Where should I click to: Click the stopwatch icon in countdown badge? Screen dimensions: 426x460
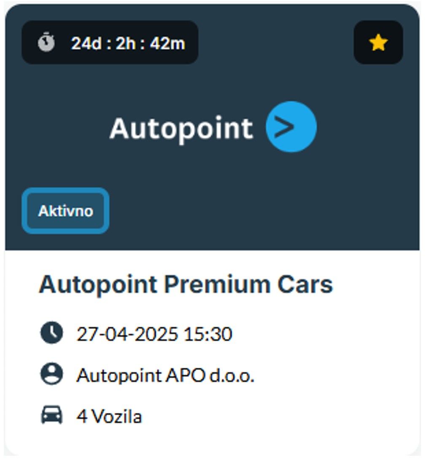46,43
